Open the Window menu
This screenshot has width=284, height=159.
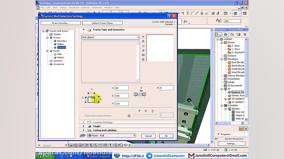click(108, 7)
